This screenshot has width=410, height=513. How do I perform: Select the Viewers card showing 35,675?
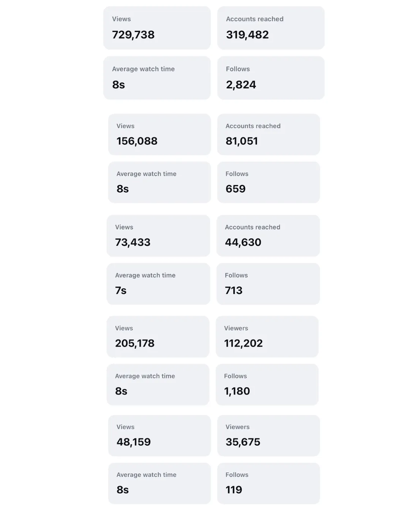point(268,435)
